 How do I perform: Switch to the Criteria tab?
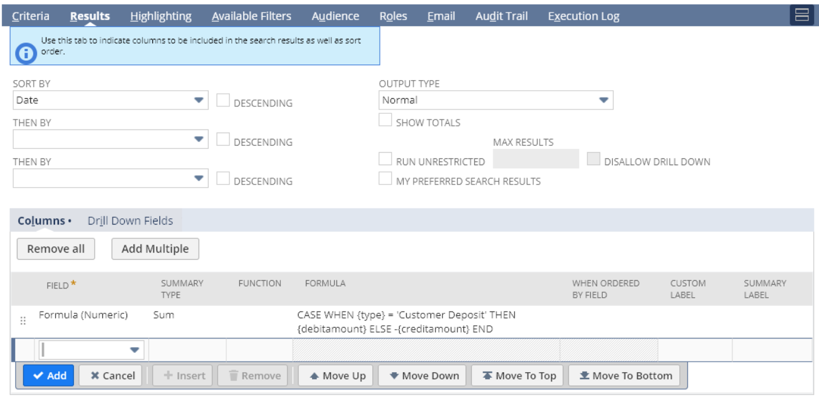click(x=31, y=16)
